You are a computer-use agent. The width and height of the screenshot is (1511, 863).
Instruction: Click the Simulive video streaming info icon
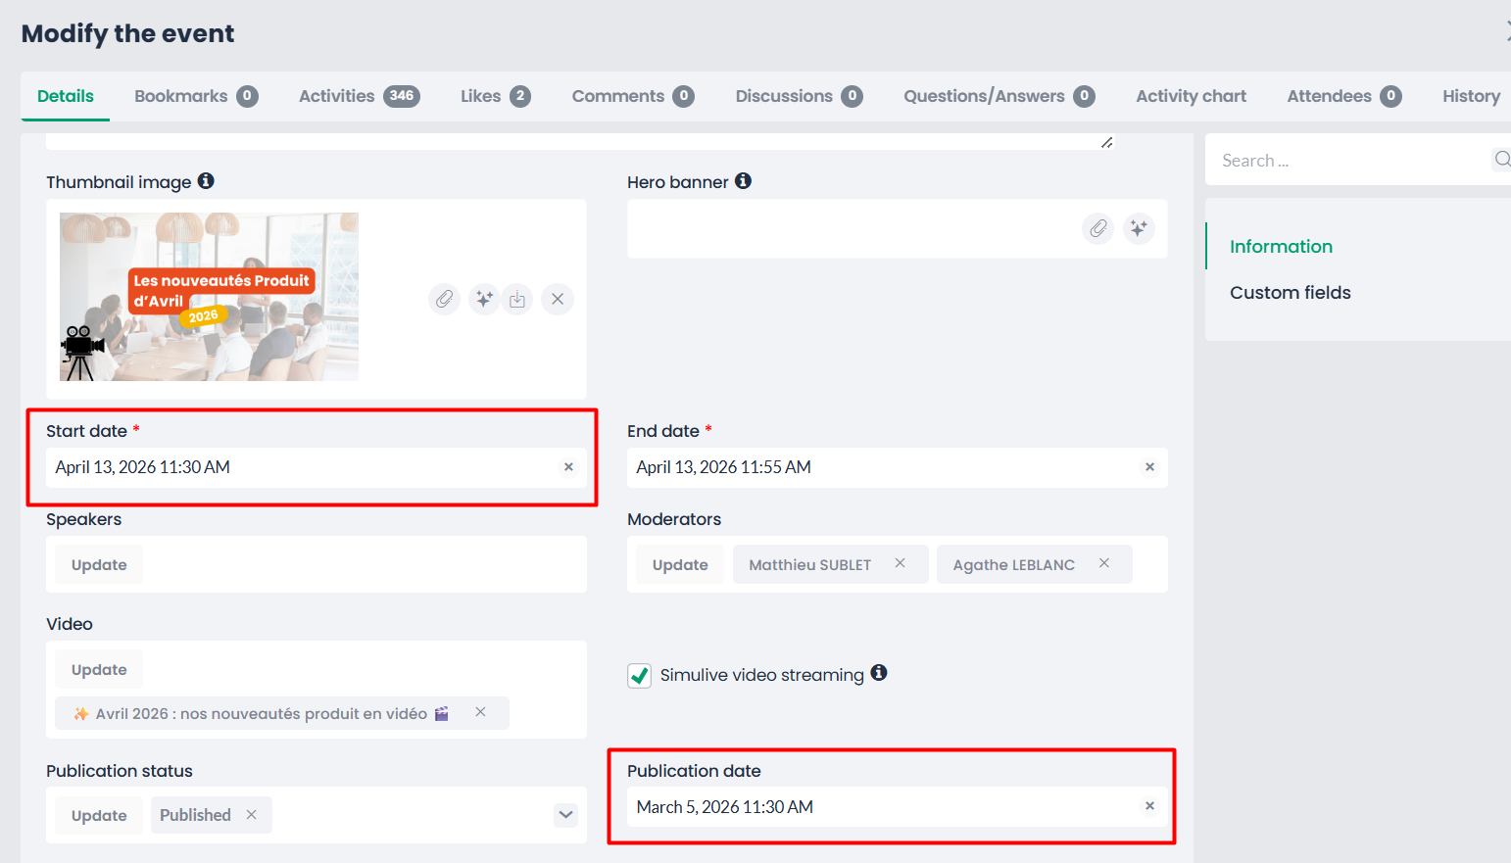[x=879, y=673]
